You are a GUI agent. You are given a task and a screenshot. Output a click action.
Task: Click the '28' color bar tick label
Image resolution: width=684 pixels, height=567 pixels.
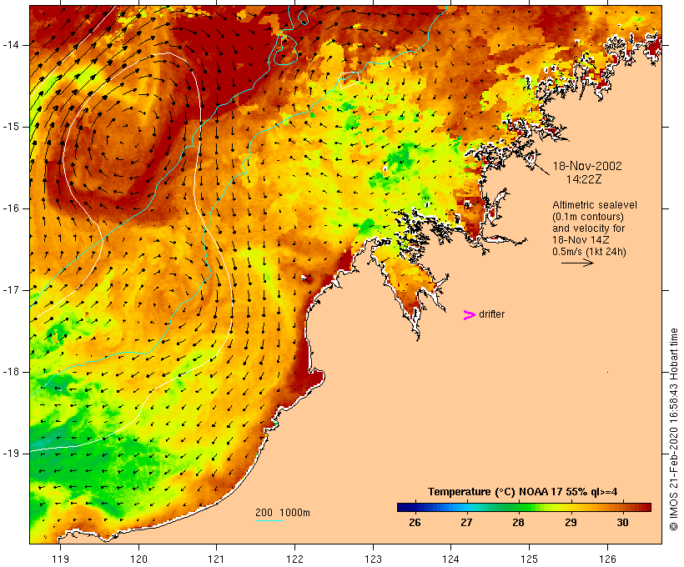[x=518, y=523]
